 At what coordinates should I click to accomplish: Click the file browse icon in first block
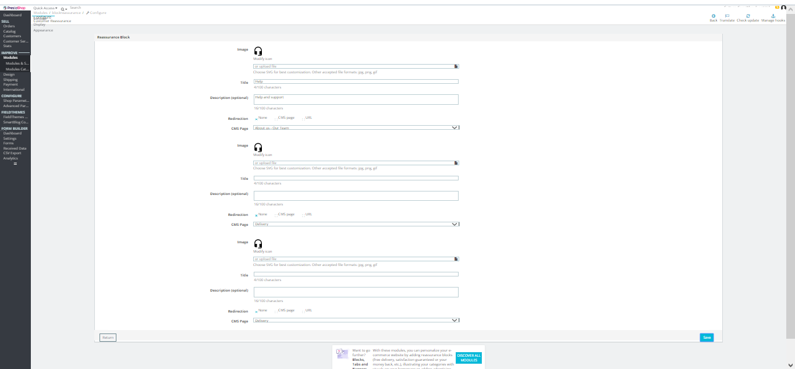tap(456, 66)
